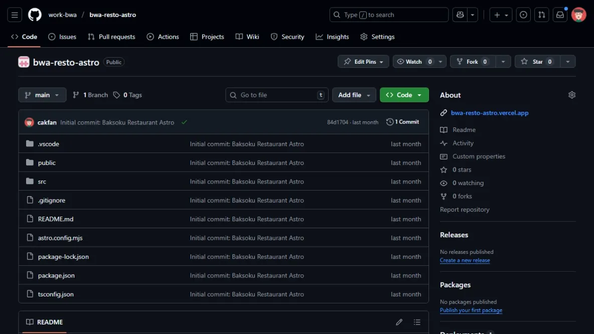Open your profile avatar menu

coord(578,15)
